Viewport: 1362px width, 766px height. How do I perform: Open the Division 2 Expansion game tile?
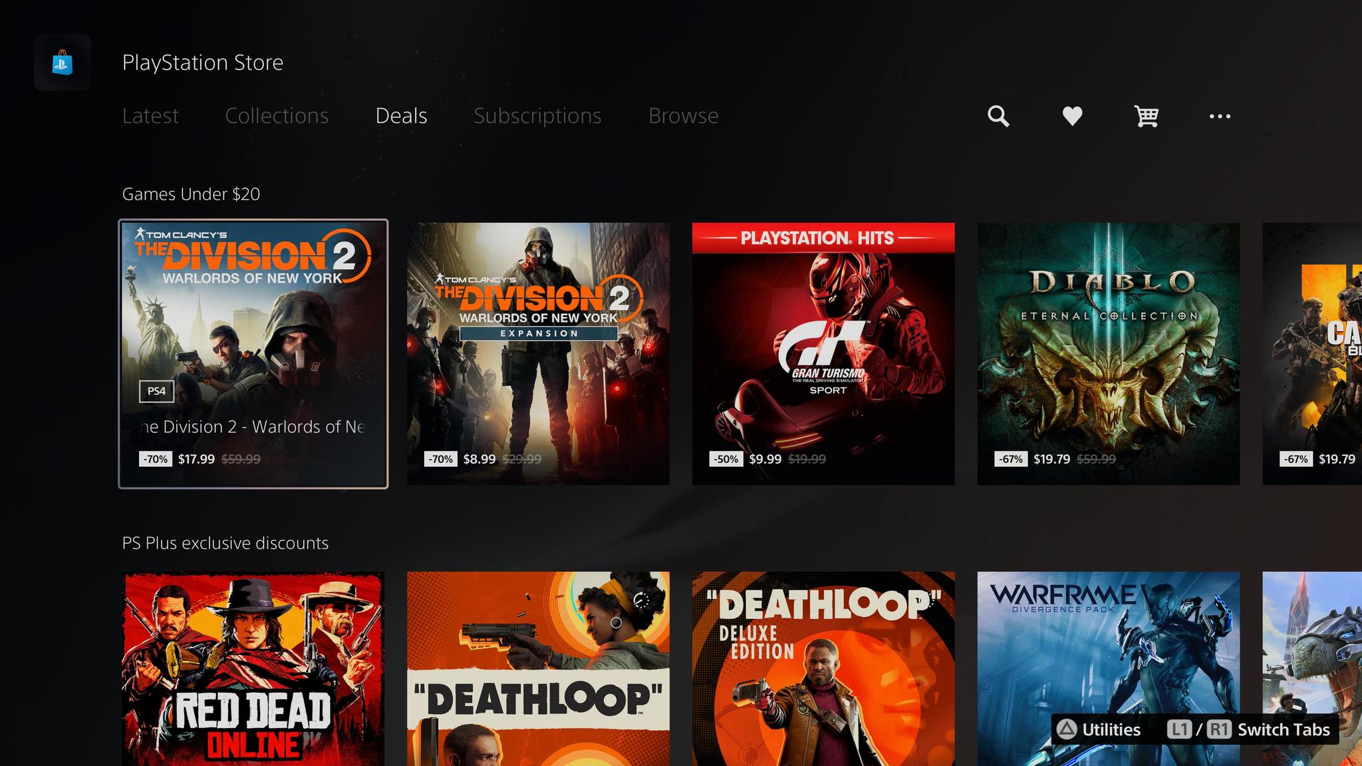point(538,354)
